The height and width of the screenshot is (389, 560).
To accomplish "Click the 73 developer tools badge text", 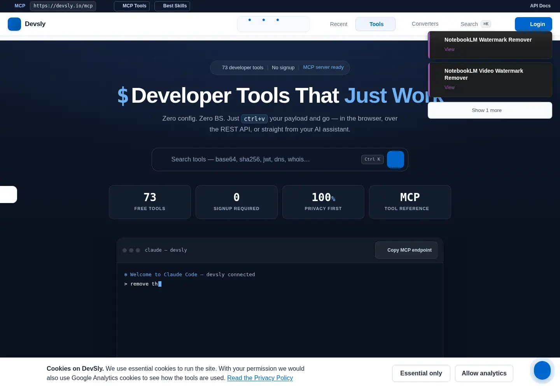I will tap(243, 68).
